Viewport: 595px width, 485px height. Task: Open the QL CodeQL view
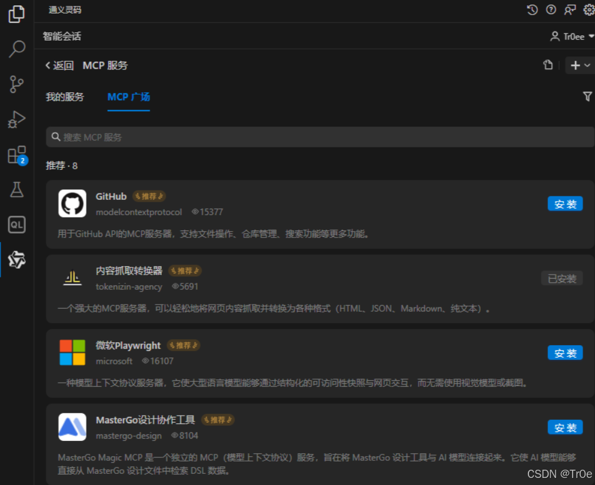click(16, 225)
